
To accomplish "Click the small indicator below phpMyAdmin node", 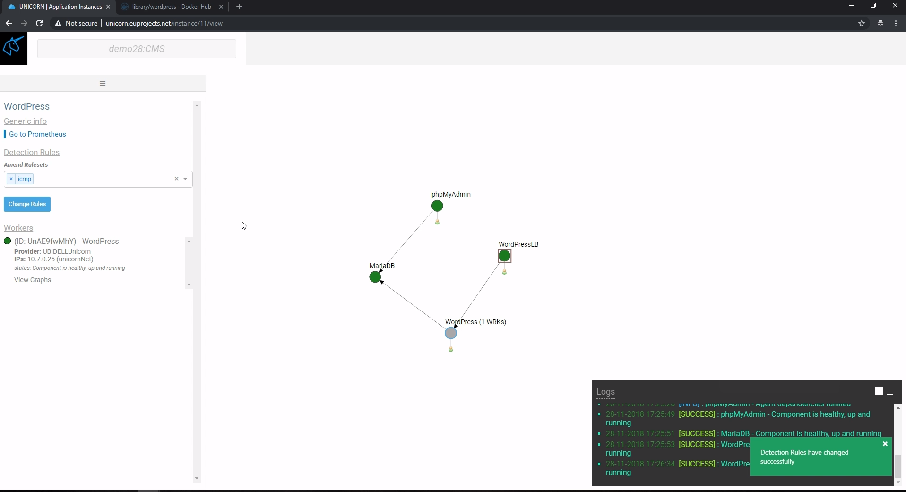I will [x=438, y=222].
